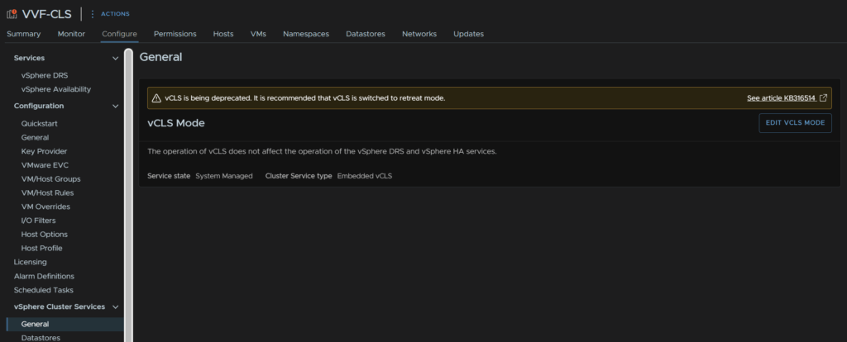The height and width of the screenshot is (342, 847).
Task: Open the See article KB316514 link
Action: point(781,98)
